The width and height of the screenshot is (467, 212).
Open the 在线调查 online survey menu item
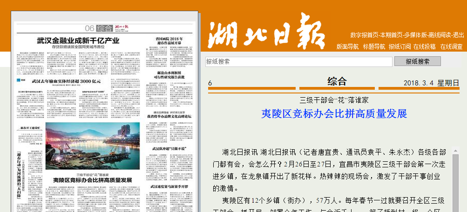451,46
